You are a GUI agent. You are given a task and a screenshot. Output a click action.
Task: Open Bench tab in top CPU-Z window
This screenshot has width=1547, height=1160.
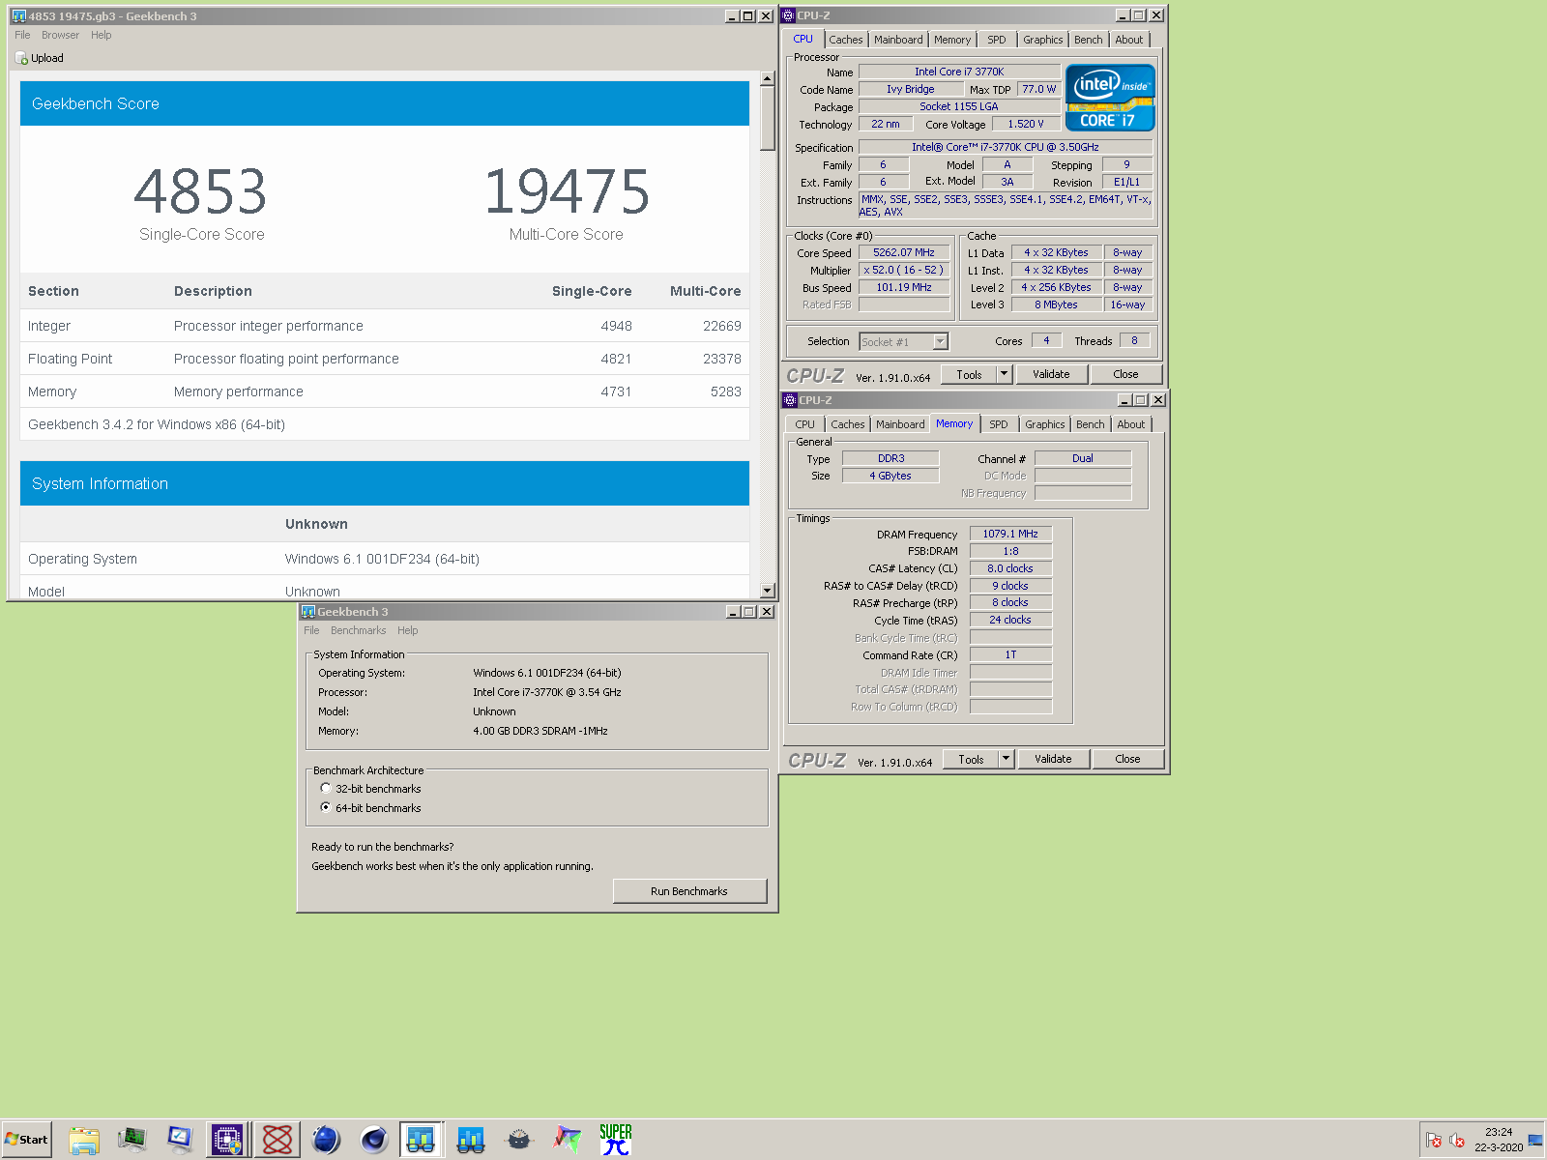(1088, 40)
